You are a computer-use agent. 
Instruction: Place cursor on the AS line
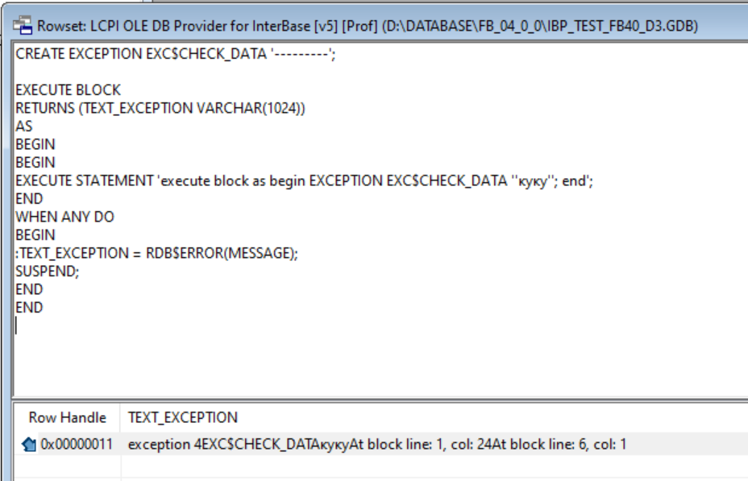click(x=24, y=126)
